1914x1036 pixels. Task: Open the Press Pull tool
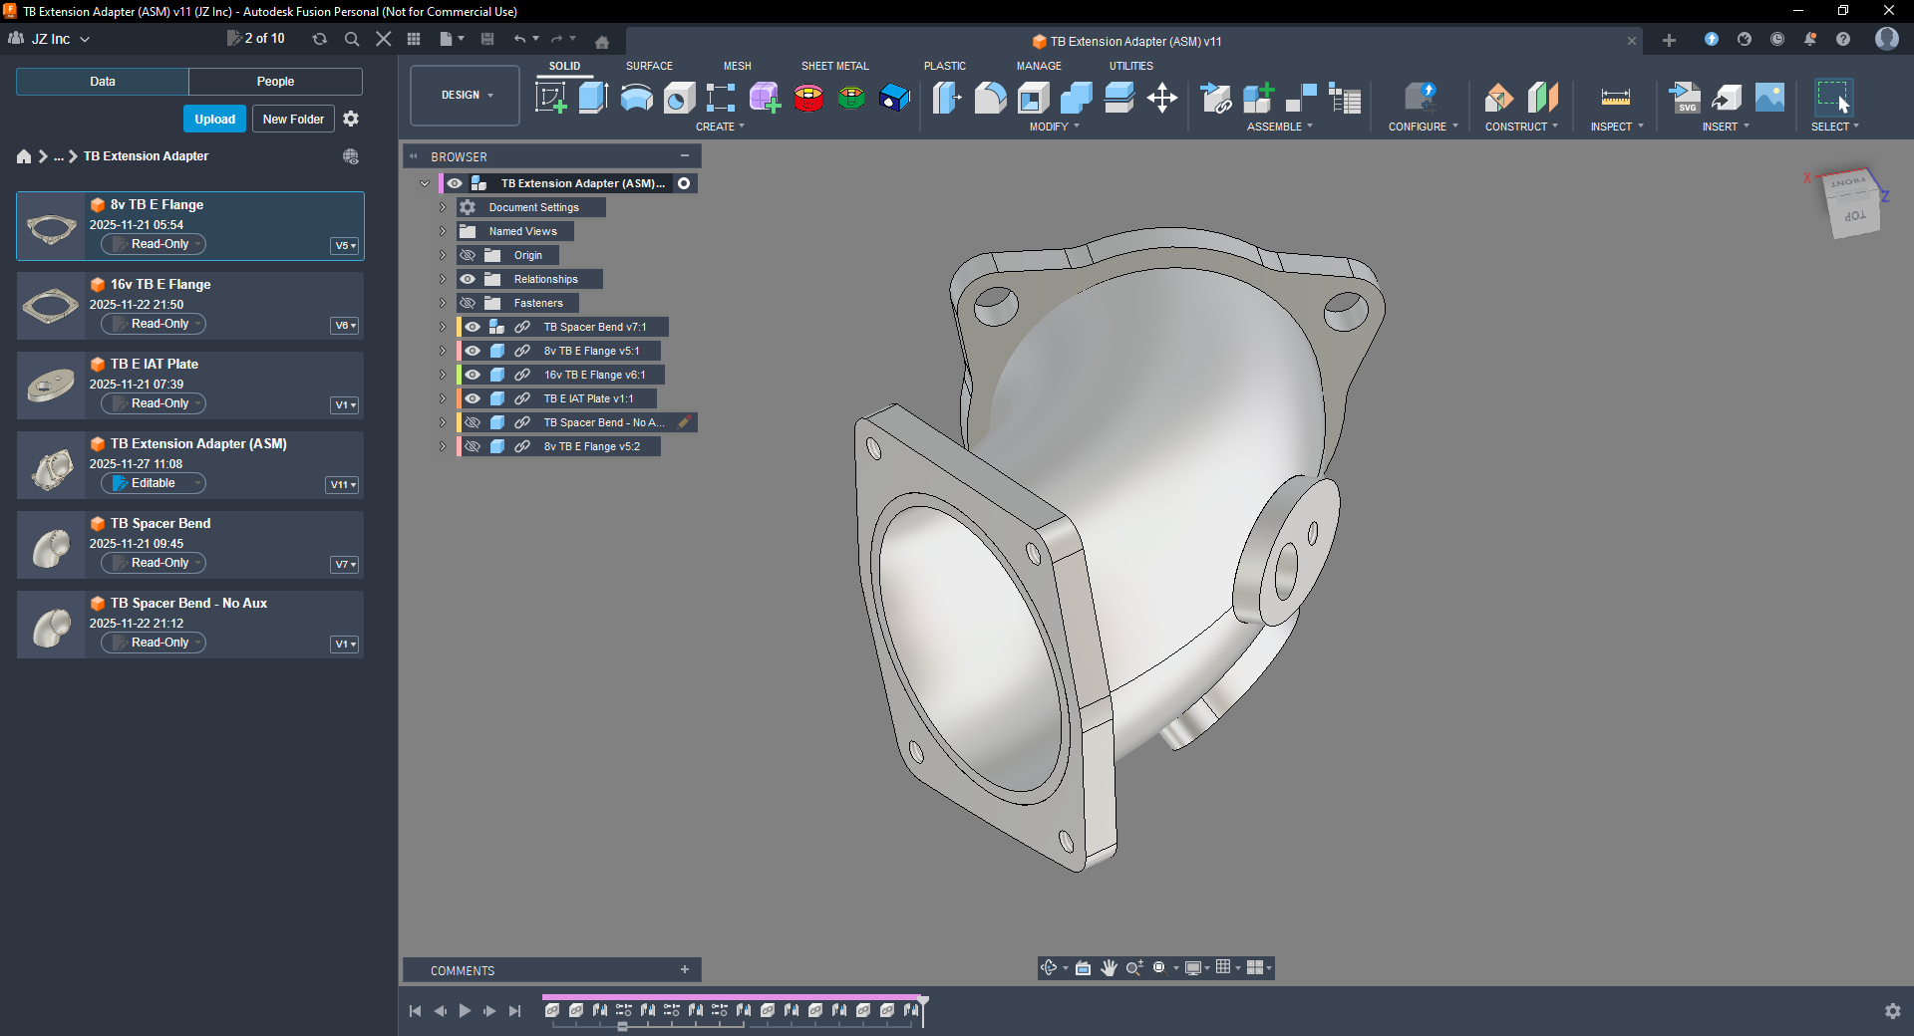[947, 98]
